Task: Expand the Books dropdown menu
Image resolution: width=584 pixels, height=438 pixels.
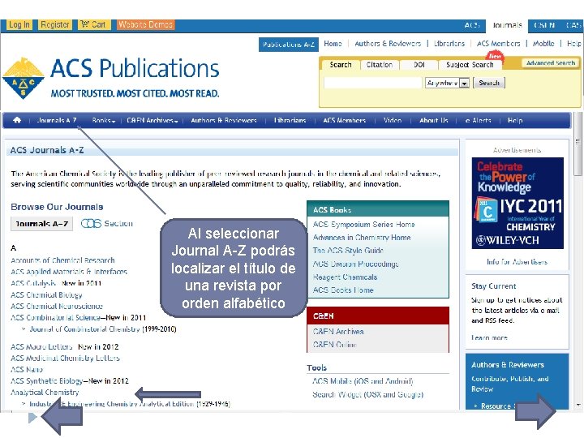Action: (x=103, y=120)
